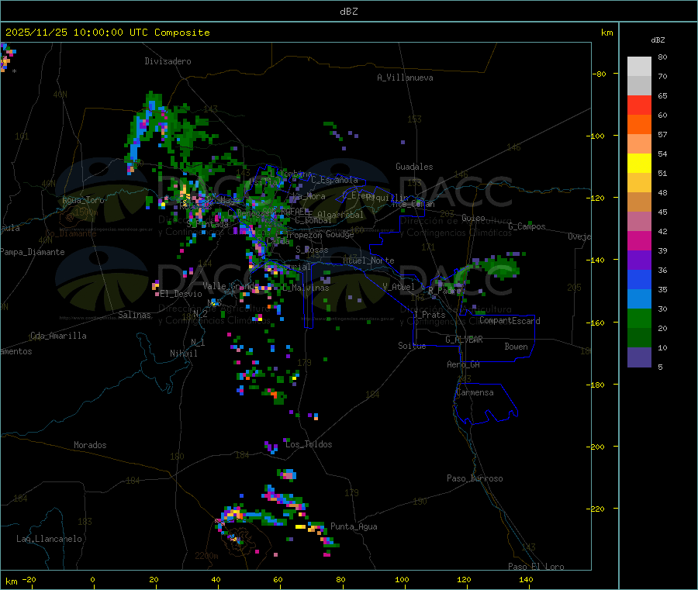Click the "Carmensa" district label
Viewport: 698px width, 590px height.
[475, 392]
